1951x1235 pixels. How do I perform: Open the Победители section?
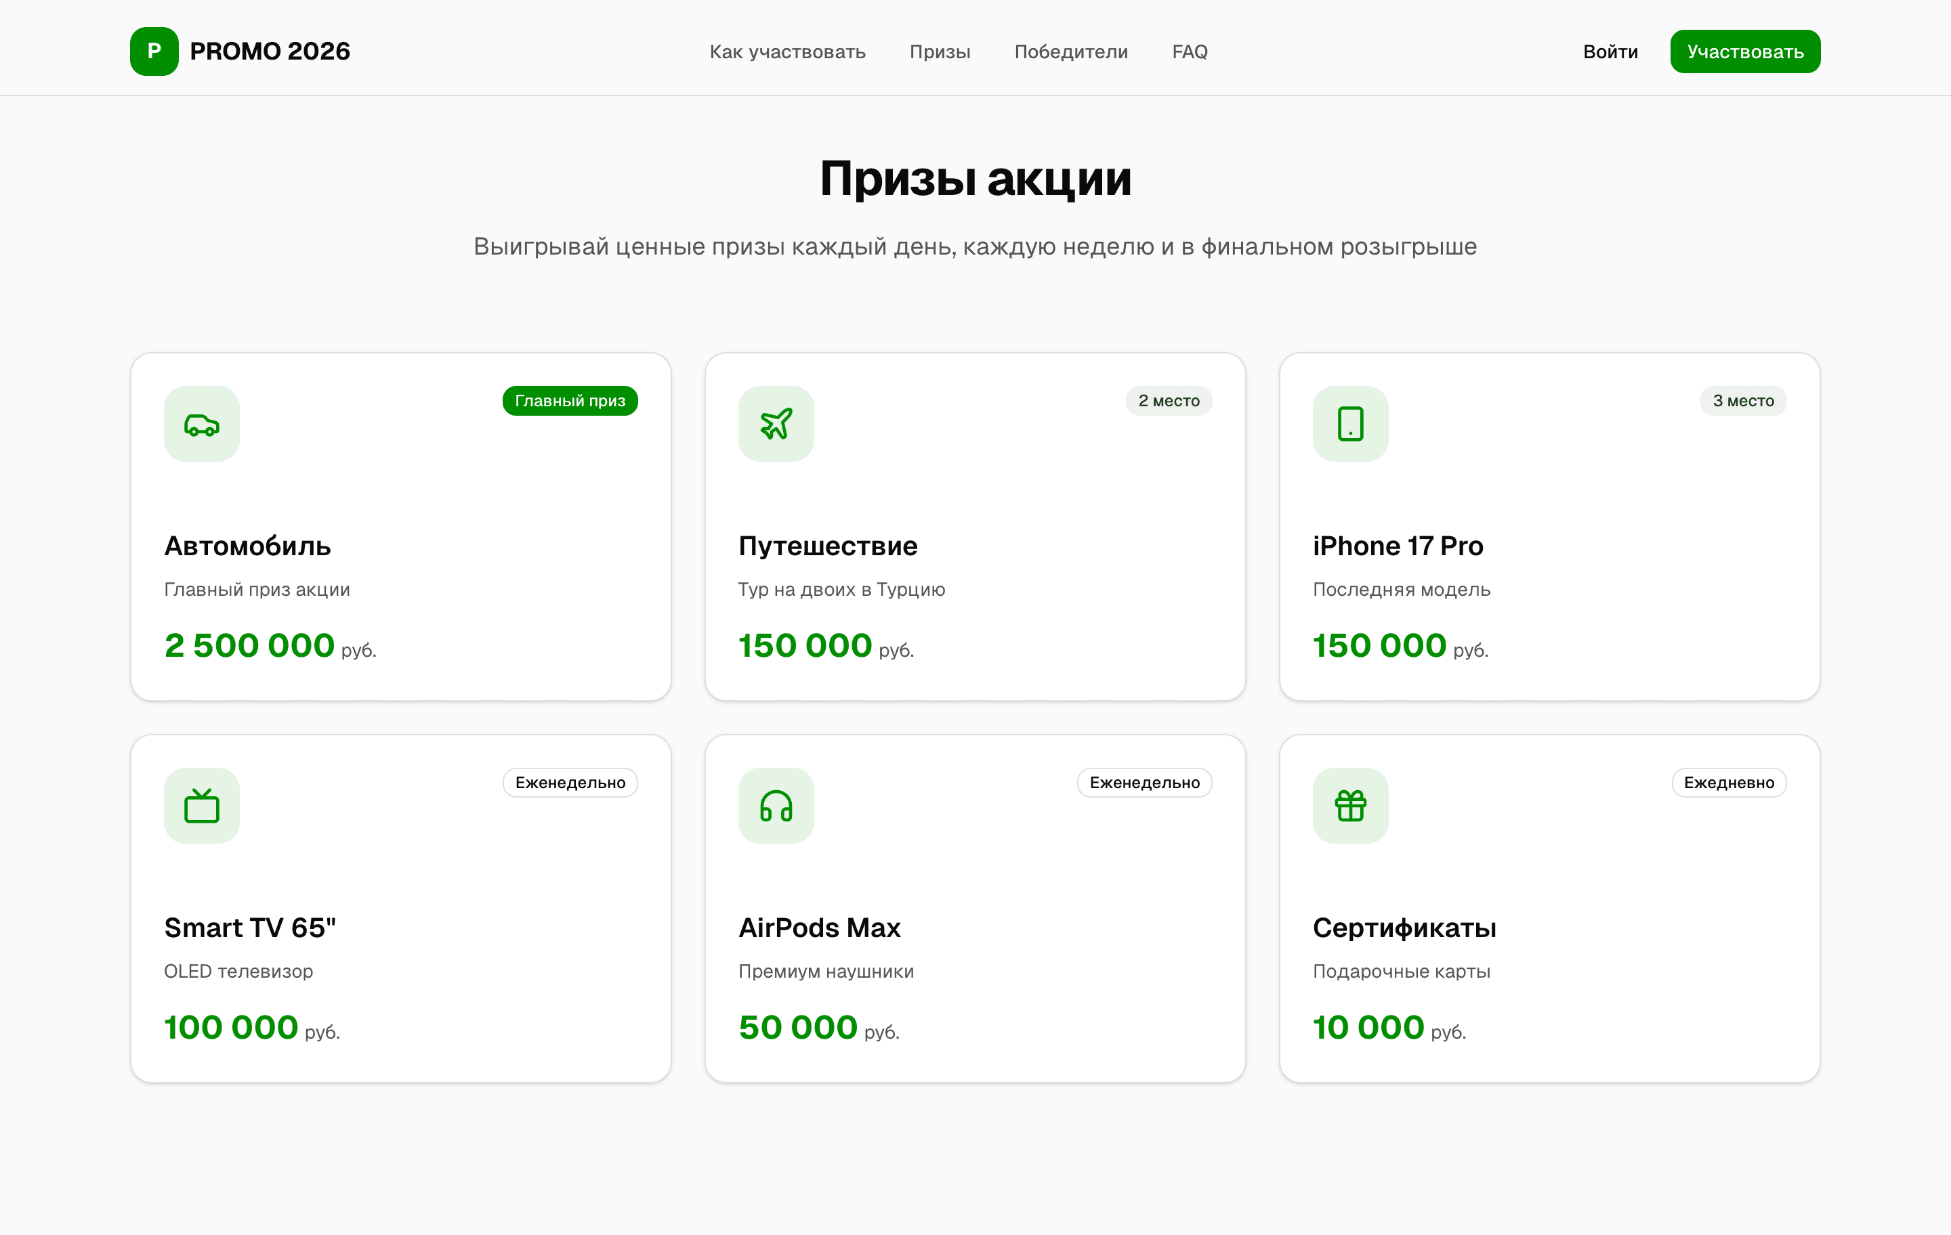pos(1071,52)
